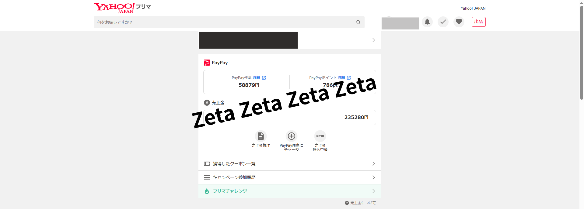Focus the 何をお探しですか search field
584x209 pixels.
[x=229, y=22]
